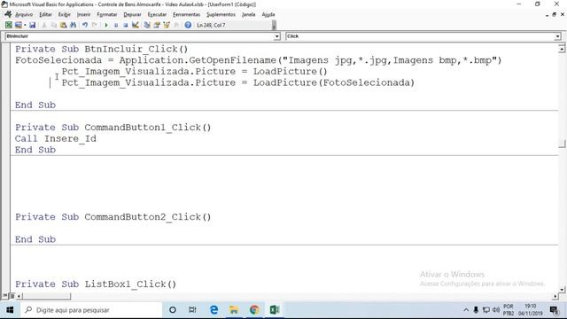Click the 'LoadPicture()' empty-argument line
The height and width of the screenshot is (319, 567).
194,71
